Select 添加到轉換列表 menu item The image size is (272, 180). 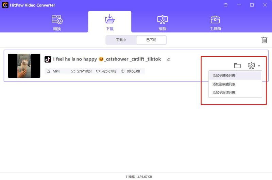tap(235, 76)
